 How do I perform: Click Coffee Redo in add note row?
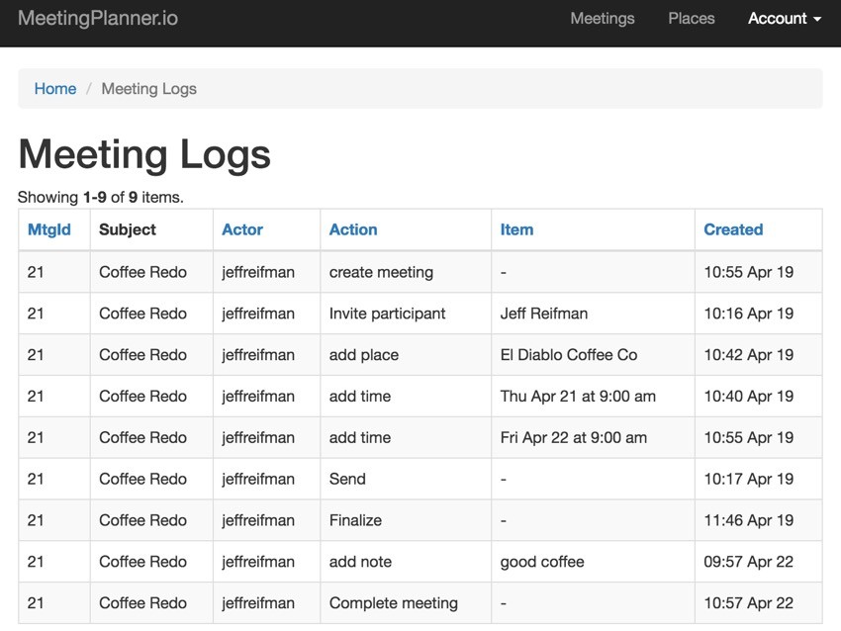(151, 562)
